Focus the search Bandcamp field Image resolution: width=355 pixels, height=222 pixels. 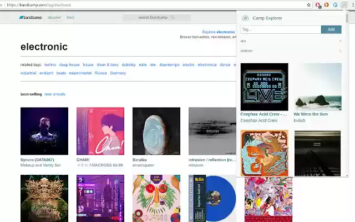(156, 17)
